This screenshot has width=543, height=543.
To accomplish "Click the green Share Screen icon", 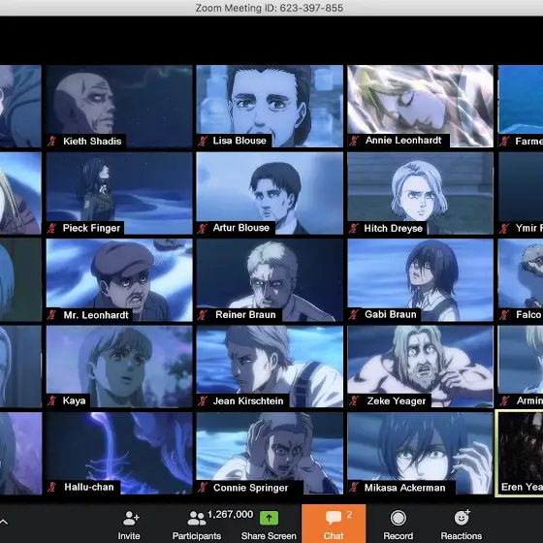I will pyautogui.click(x=269, y=518).
